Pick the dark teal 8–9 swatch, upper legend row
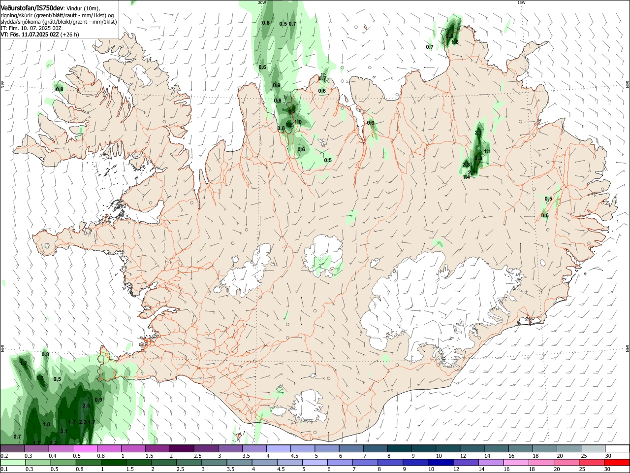Viewport: 630px width, 473px height. tap(399, 448)
